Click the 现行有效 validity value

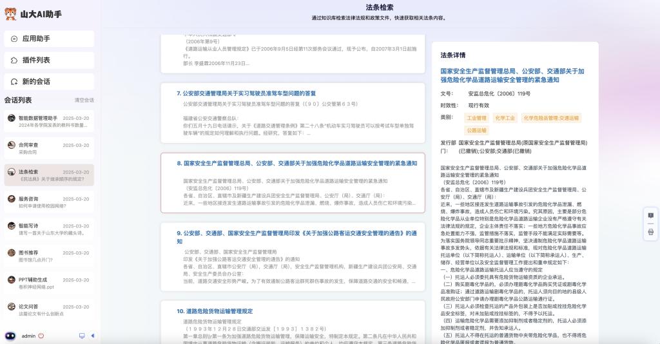[x=479, y=106]
